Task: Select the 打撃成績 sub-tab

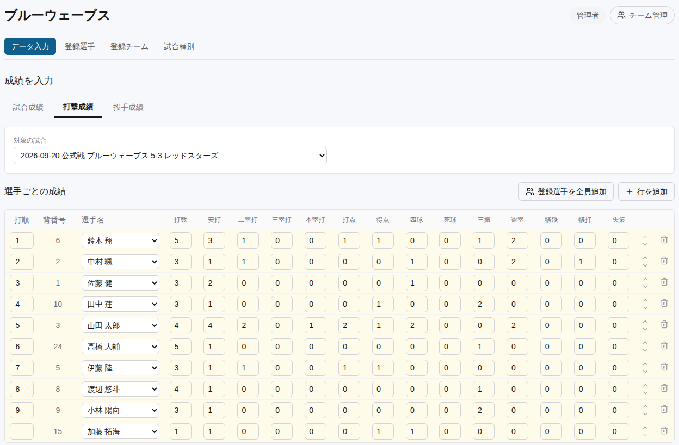Action: click(78, 107)
